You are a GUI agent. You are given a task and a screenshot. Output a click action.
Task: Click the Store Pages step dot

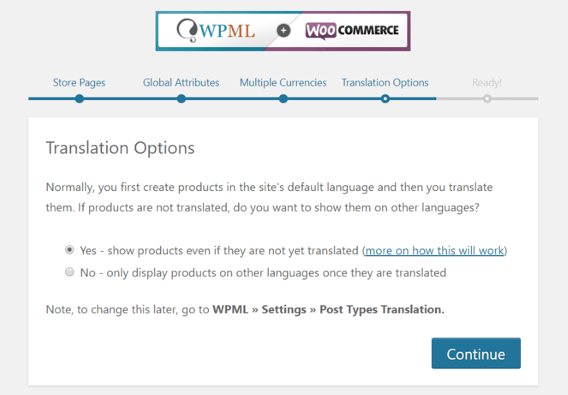79,99
